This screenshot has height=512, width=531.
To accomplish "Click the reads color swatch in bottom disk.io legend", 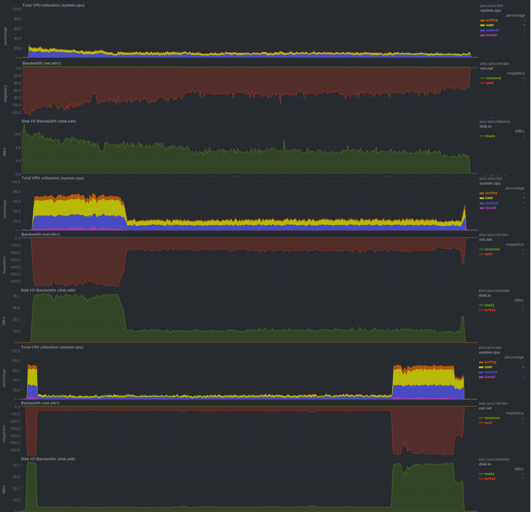I will pos(481,474).
